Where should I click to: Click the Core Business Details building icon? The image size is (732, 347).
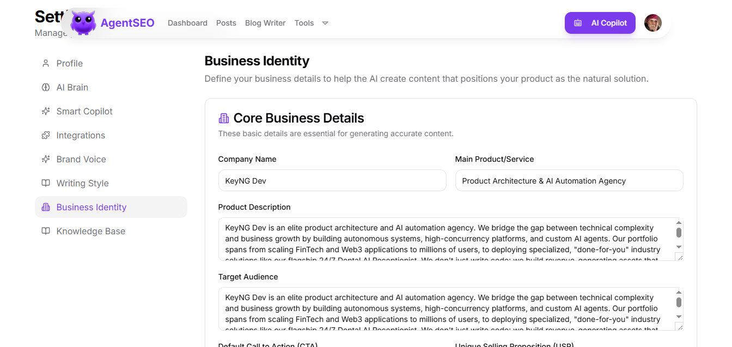223,118
